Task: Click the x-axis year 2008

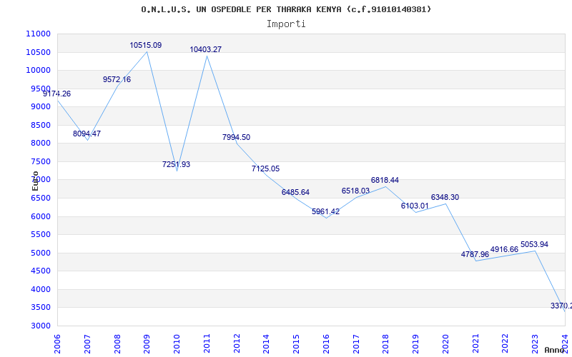Action: [x=117, y=343]
